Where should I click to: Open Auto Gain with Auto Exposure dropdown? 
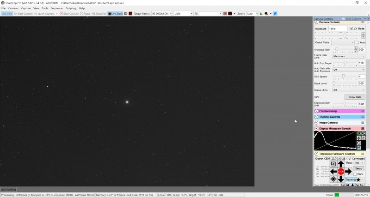349,70
